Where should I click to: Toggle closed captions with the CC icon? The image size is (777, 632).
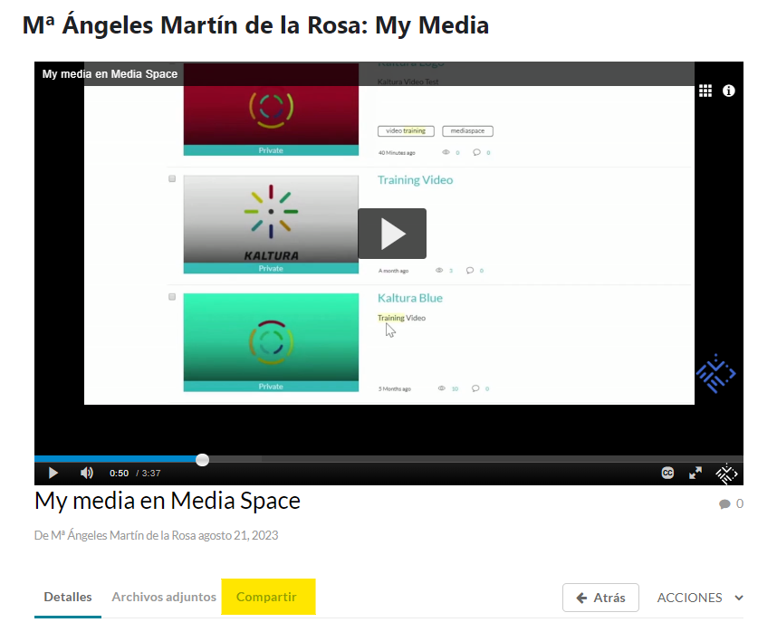point(667,473)
